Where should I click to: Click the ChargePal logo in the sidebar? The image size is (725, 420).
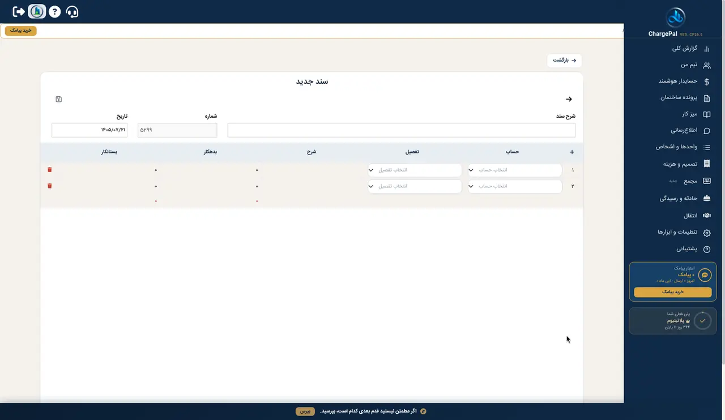(675, 17)
